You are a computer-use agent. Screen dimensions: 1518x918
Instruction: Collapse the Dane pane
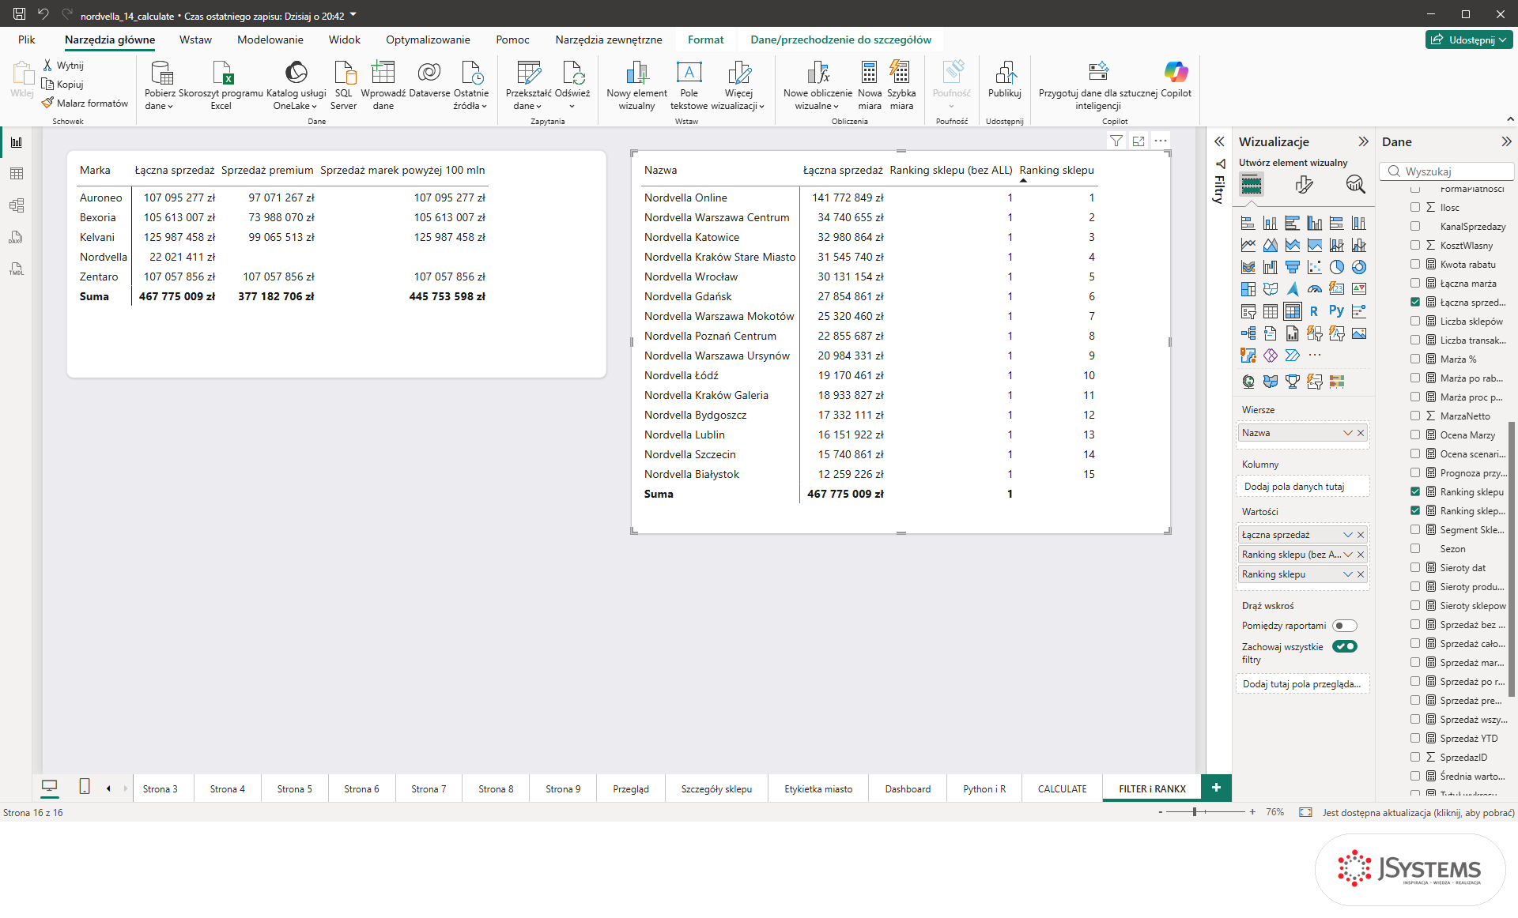click(1506, 141)
